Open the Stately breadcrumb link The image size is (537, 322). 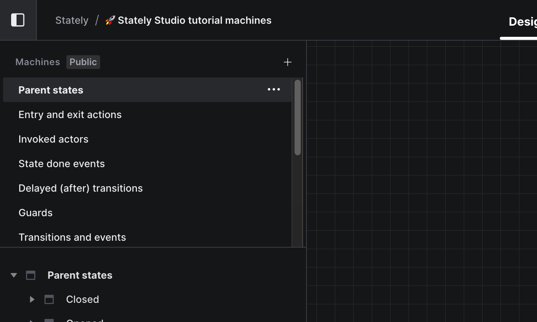(72, 20)
